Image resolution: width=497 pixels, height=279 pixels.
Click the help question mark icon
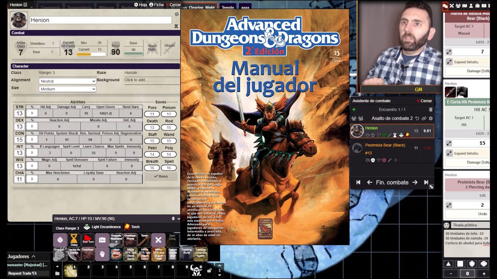[x=177, y=14]
